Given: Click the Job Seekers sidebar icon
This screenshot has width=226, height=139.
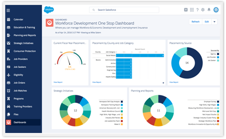Looking at the screenshot, I should point(8,67).
